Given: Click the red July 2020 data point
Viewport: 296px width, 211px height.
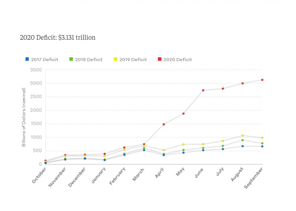Looking at the screenshot, I should 223,88.
